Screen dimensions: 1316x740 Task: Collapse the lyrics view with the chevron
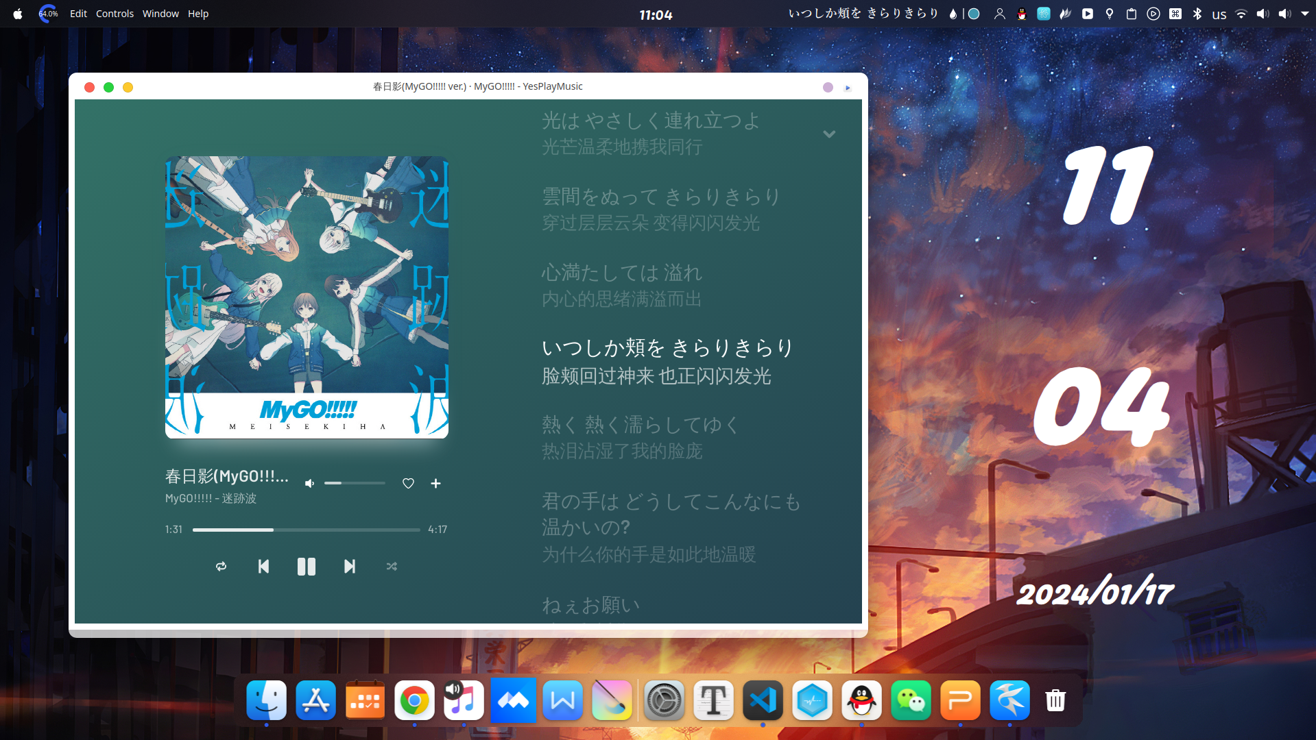829,134
